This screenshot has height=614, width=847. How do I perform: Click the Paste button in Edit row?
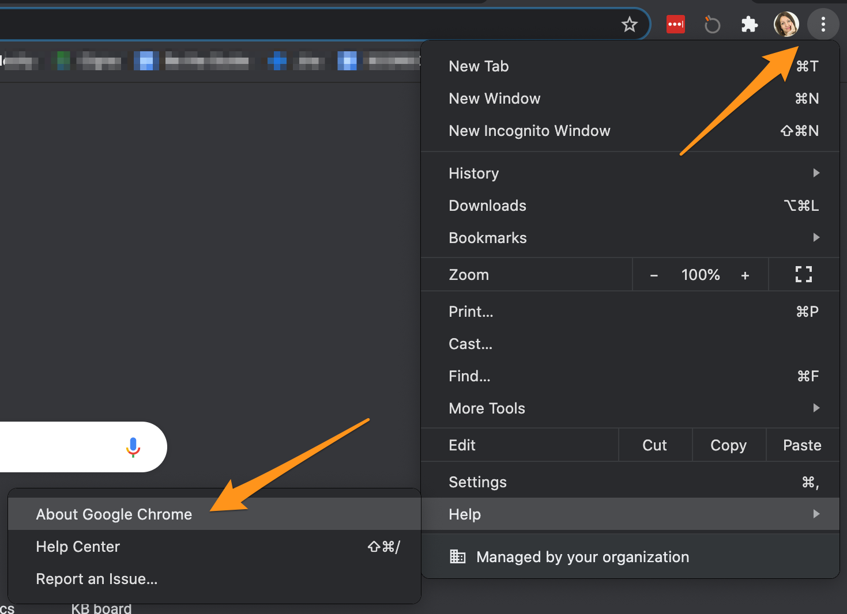[802, 445]
